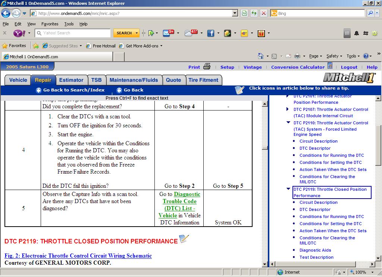Select DTC P2119 Throttle Closed Position Performance item
Screen dimensions: 382x277
[x=332, y=192]
